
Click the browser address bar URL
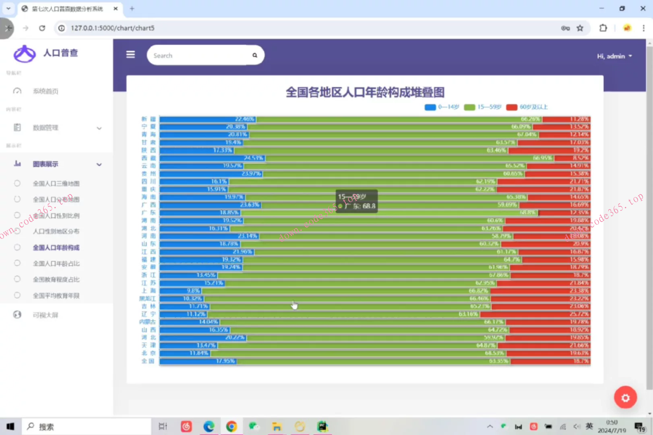tap(113, 28)
